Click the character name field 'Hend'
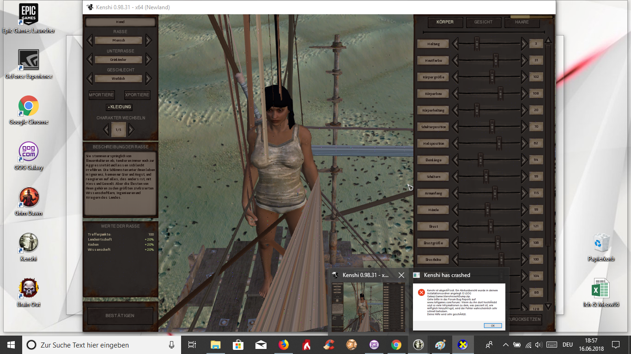This screenshot has width=631, height=354. point(121,22)
